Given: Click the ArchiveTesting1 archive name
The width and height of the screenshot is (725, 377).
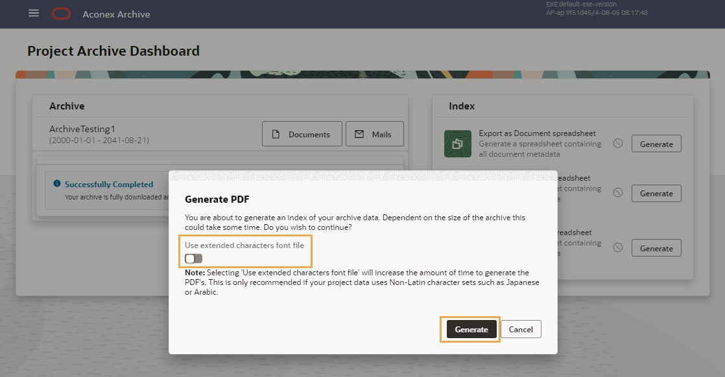Looking at the screenshot, I should click(x=82, y=129).
